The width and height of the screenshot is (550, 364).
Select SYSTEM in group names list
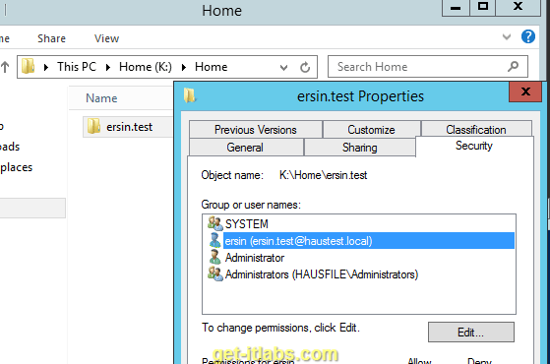pos(247,223)
